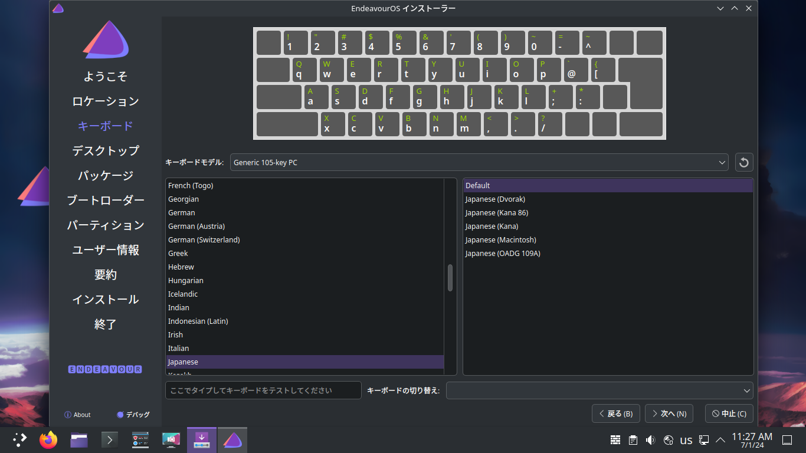Click the show desktop icon

pos(787,439)
